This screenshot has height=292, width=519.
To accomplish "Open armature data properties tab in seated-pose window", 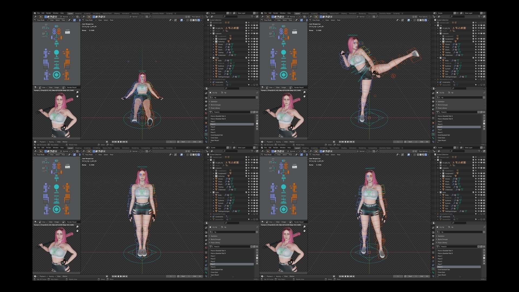I will [206, 134].
